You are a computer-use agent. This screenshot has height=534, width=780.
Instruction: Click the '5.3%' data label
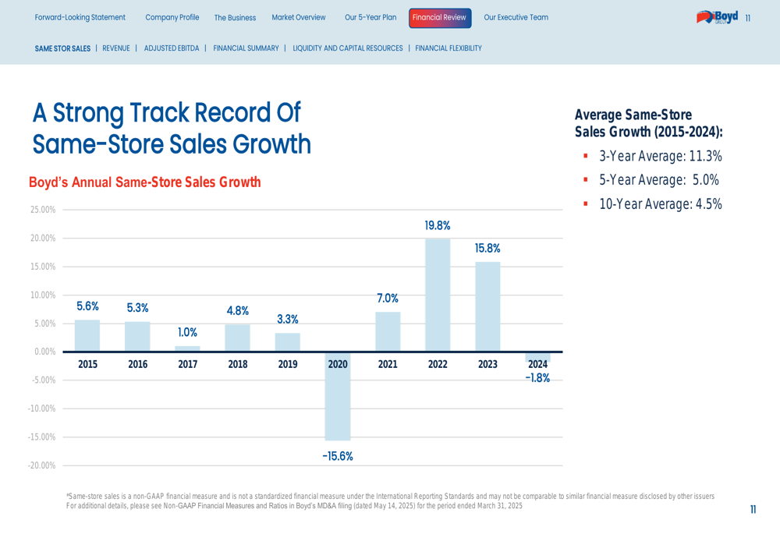point(137,308)
